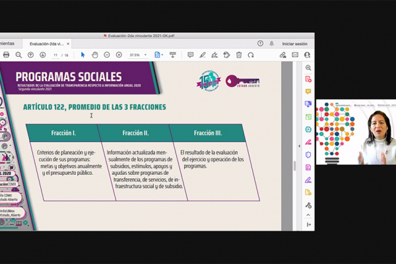Open the 37.5% zoom level dropdown
Screen dimensions: 396x264
[138, 55]
